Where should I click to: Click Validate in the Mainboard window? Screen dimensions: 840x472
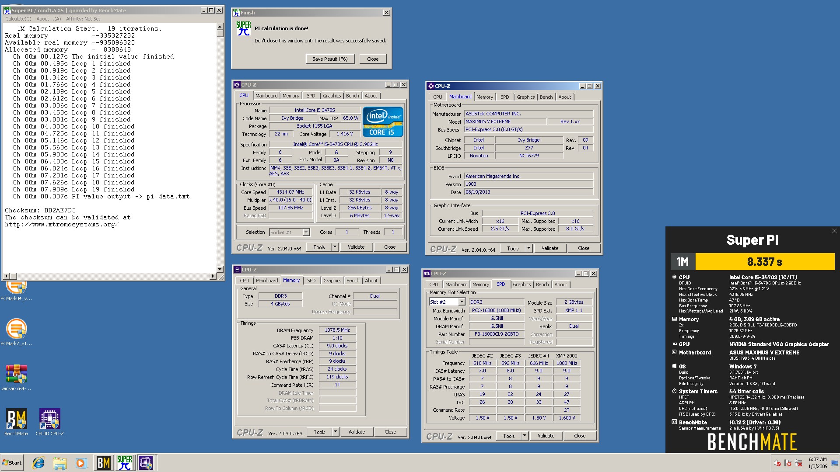pyautogui.click(x=550, y=248)
